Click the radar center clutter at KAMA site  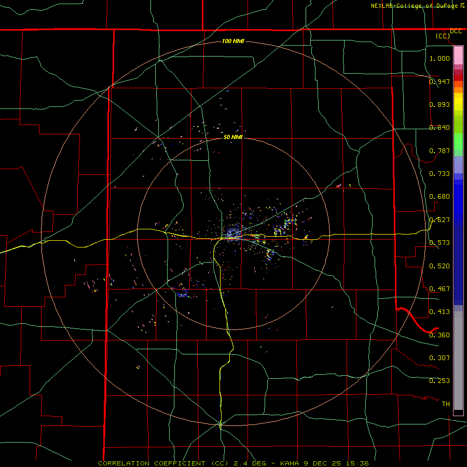pos(233,233)
